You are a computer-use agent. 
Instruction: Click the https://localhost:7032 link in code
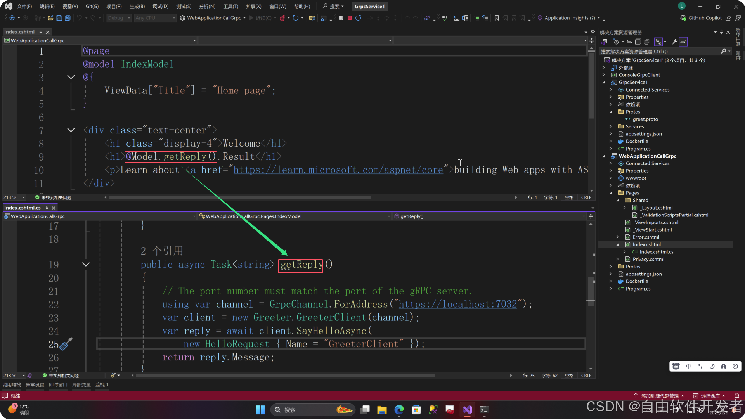coord(458,304)
